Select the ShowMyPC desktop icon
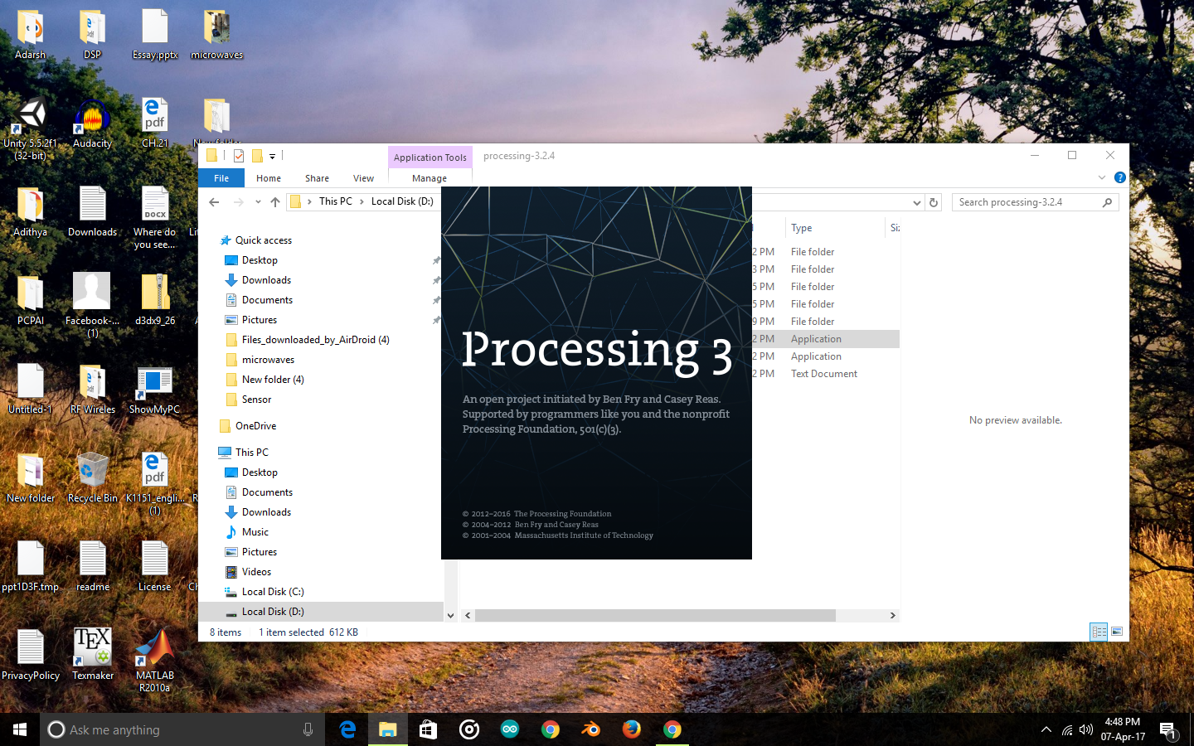The height and width of the screenshot is (746, 1194). coord(154,390)
